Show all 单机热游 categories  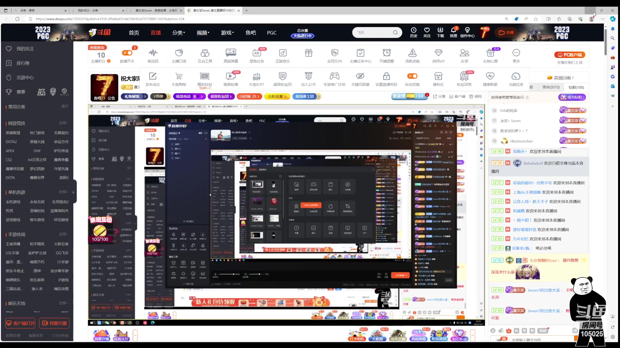click(x=64, y=192)
